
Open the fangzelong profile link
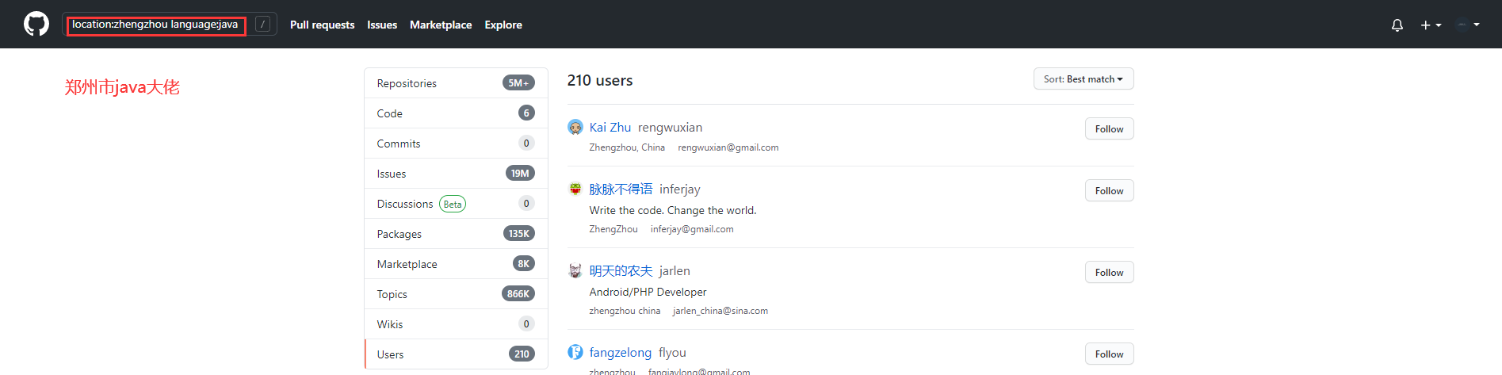(x=621, y=353)
